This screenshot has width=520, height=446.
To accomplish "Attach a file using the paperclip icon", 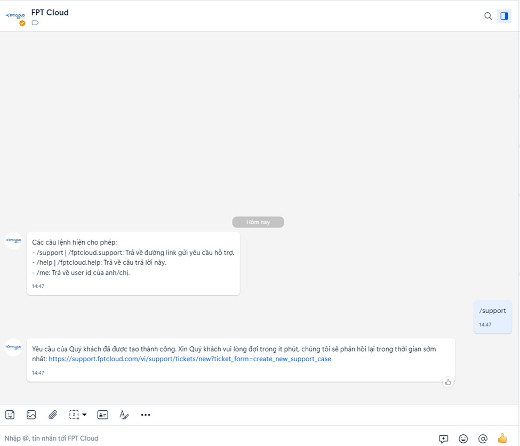I will point(53,415).
